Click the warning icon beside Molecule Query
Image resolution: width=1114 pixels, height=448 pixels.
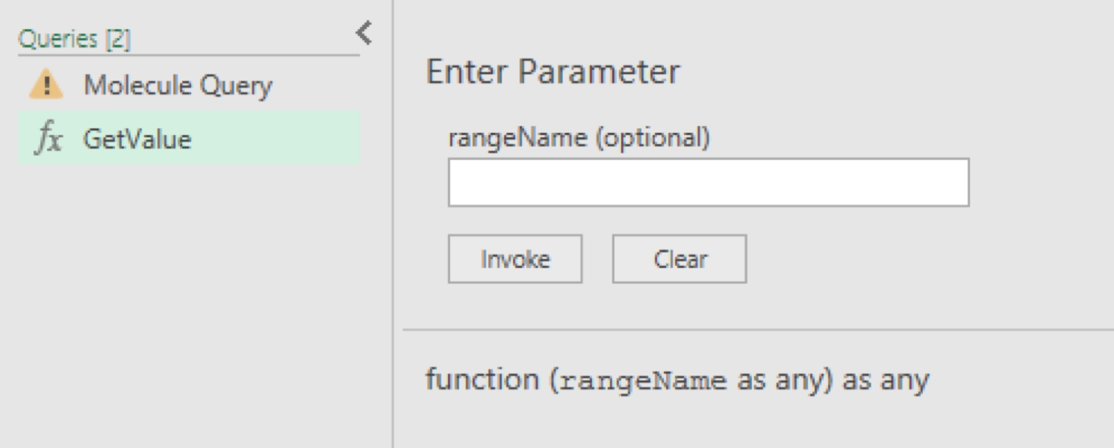click(x=46, y=85)
